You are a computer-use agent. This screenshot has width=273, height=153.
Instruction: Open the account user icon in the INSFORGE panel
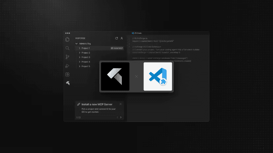pos(122,38)
